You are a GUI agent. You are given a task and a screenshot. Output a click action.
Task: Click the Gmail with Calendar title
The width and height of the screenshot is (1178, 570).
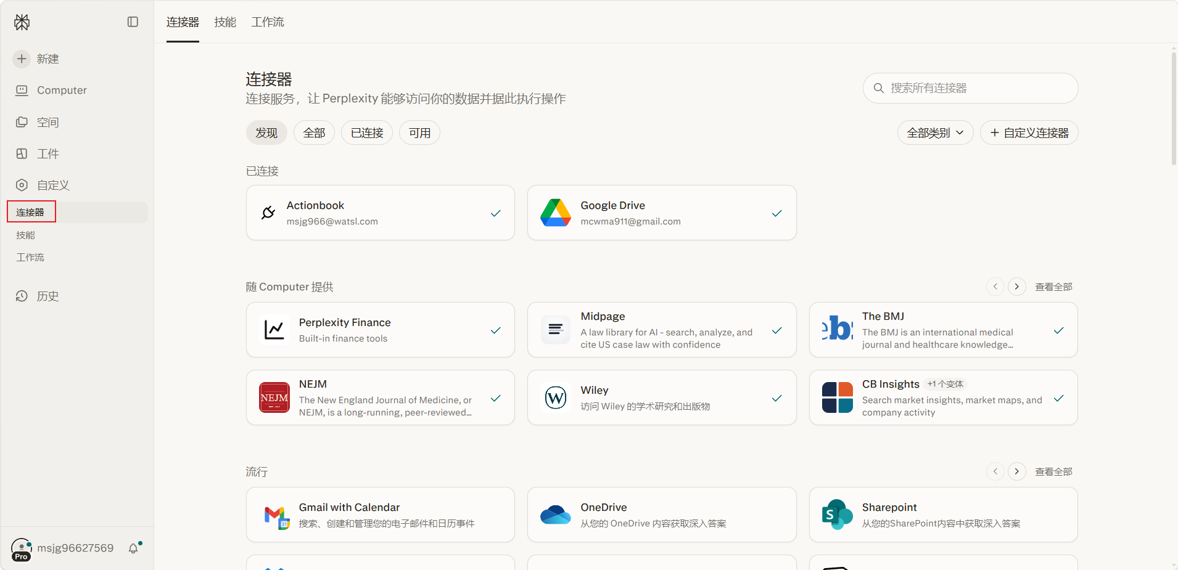point(349,507)
